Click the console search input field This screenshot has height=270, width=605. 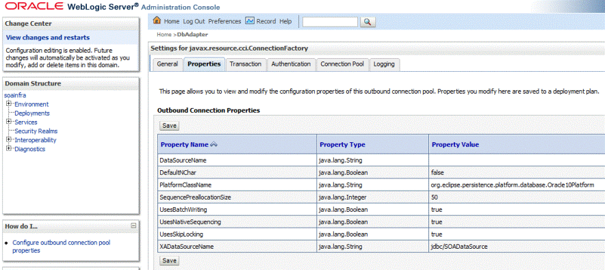pyautogui.click(x=331, y=23)
